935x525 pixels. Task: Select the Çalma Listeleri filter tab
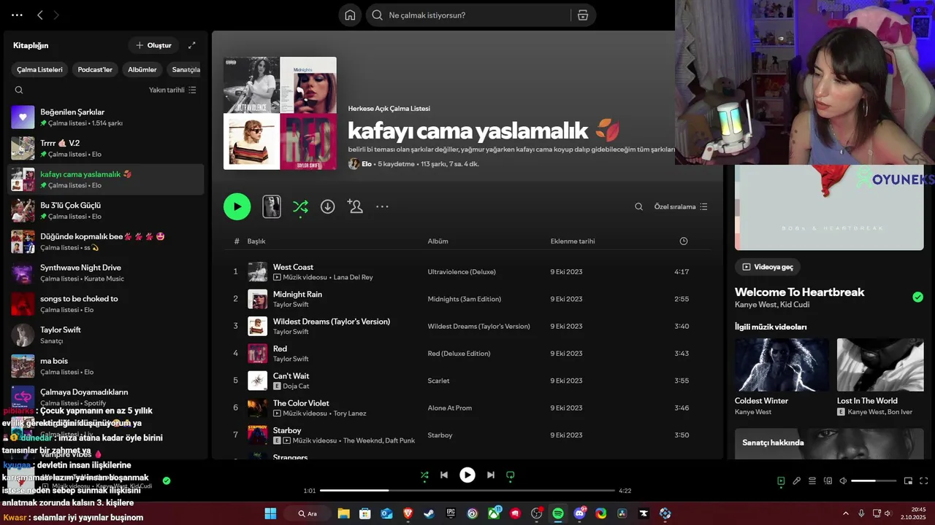point(40,70)
